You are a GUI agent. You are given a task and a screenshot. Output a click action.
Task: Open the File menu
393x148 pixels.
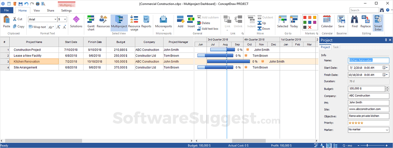tap(7, 10)
